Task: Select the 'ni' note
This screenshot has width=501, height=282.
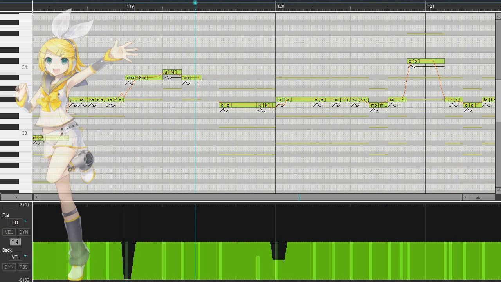Action: click(51, 138)
